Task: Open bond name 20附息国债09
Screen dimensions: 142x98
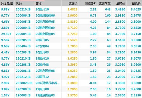Action: click(45, 28)
